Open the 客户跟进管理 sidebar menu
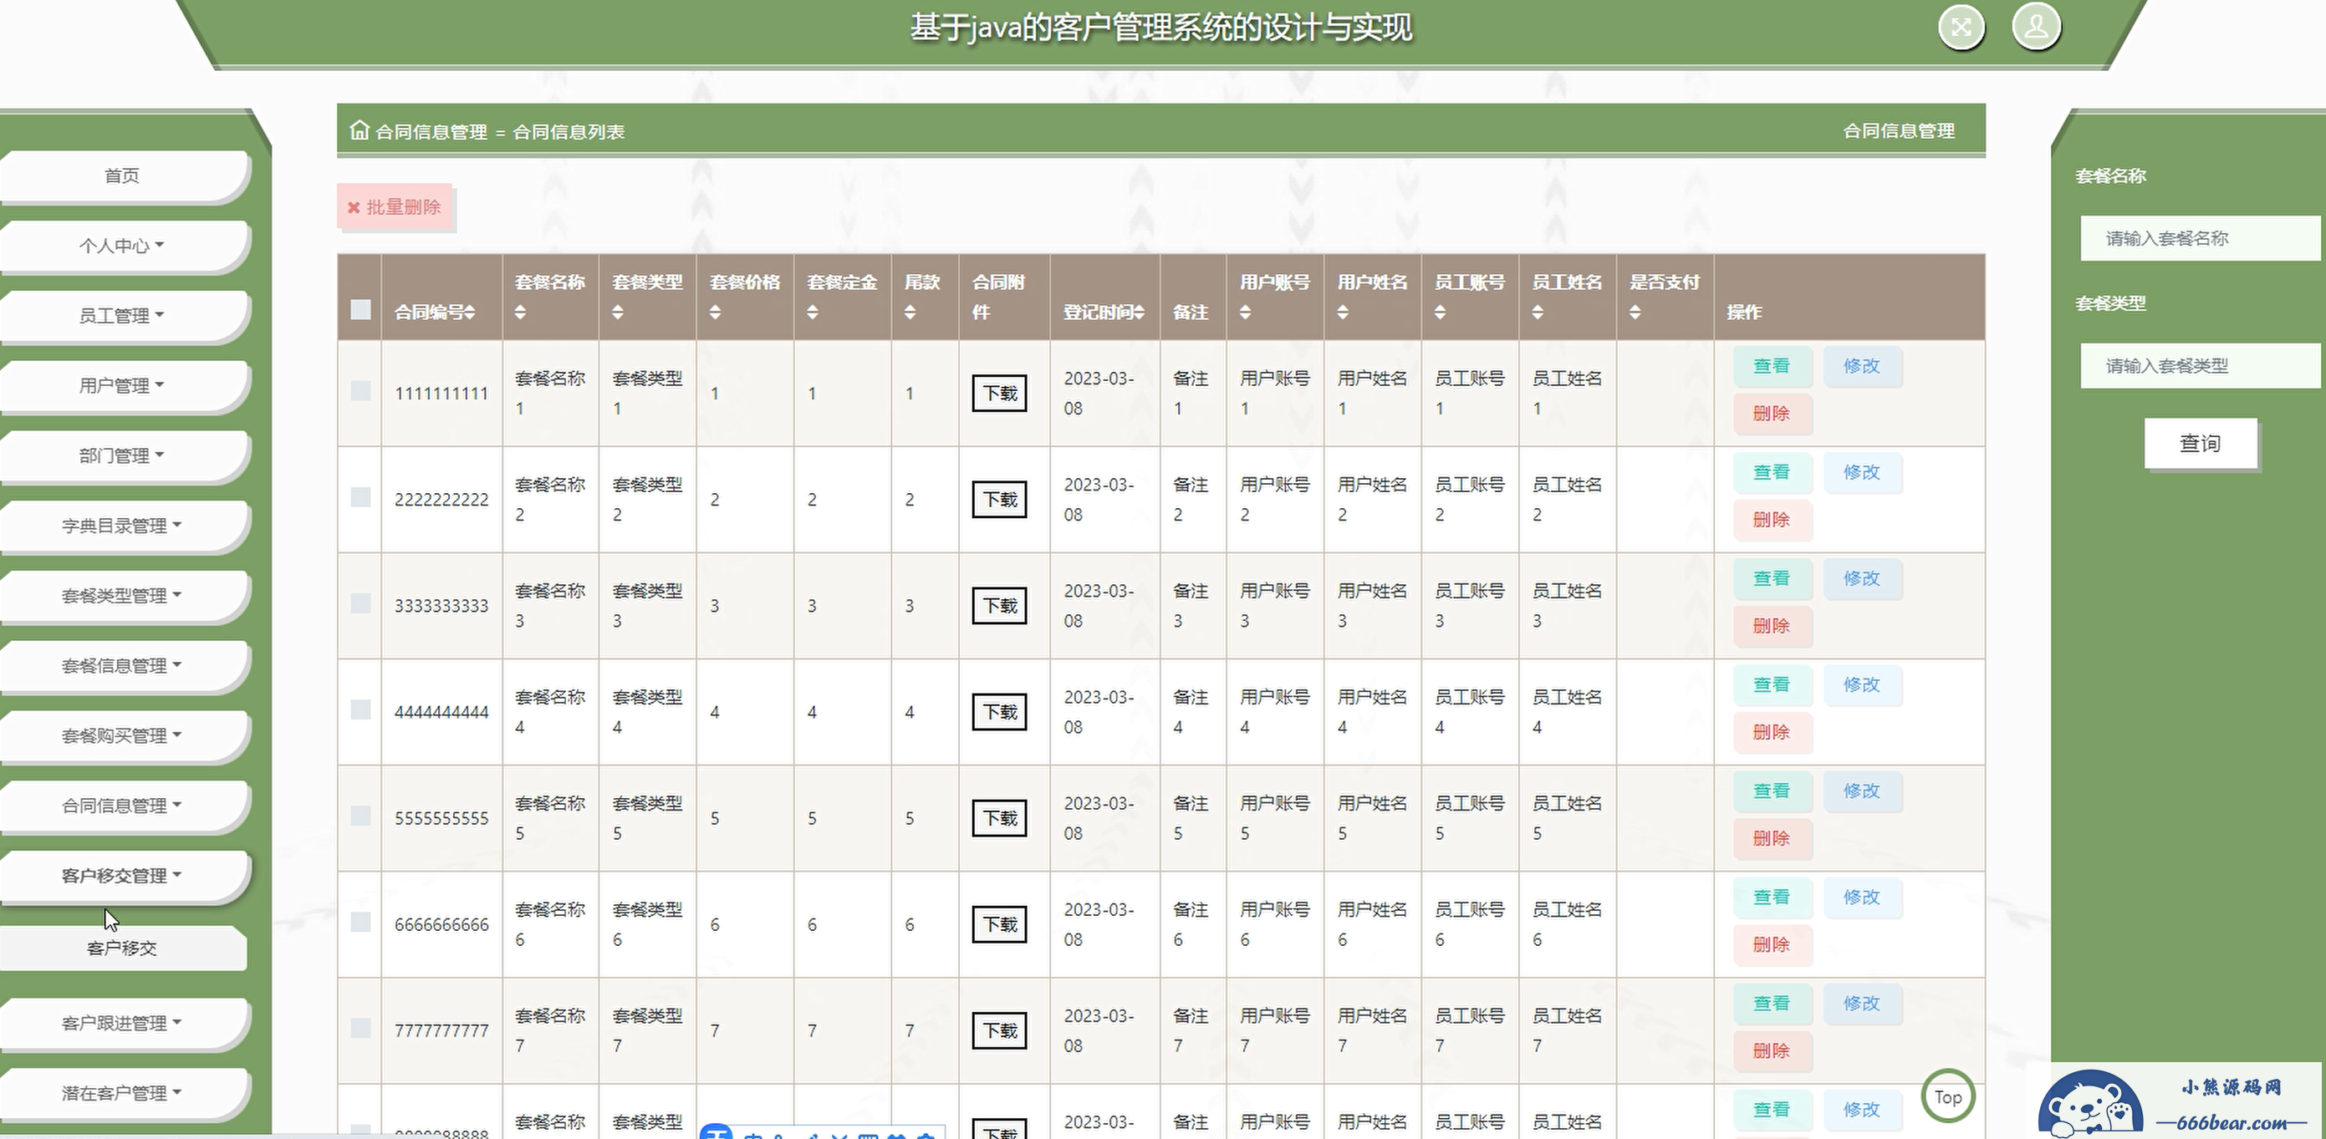The height and width of the screenshot is (1139, 2326). [x=122, y=1023]
